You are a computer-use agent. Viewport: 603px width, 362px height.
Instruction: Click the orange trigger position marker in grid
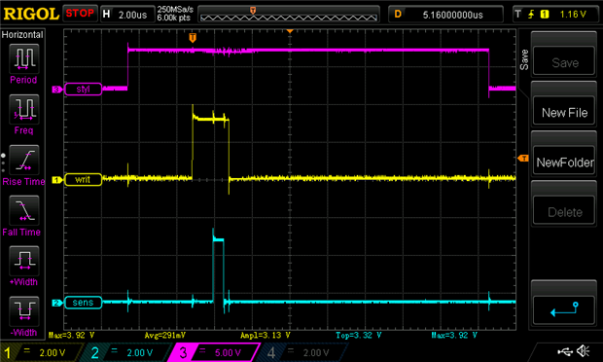tap(193, 38)
